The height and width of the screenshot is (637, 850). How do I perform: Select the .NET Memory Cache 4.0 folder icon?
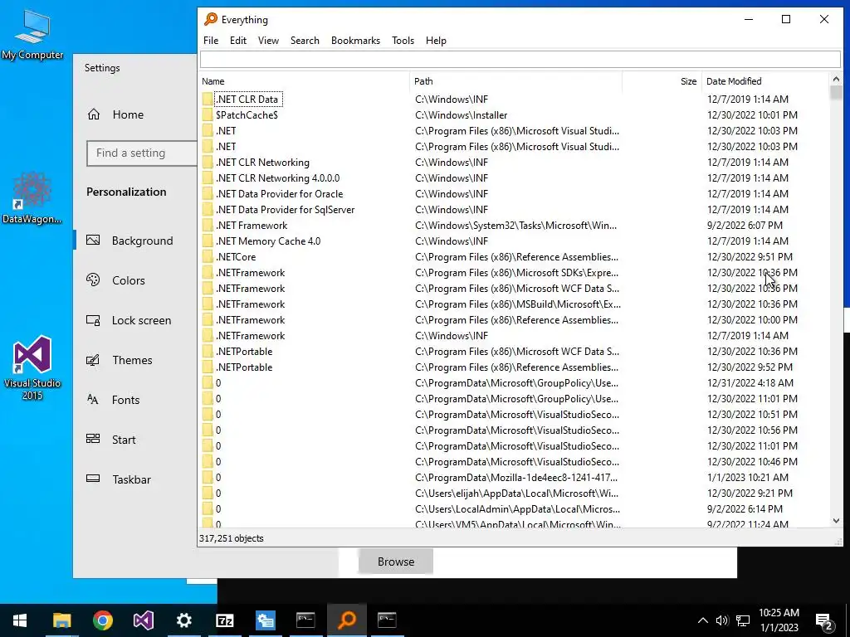pyautogui.click(x=207, y=241)
